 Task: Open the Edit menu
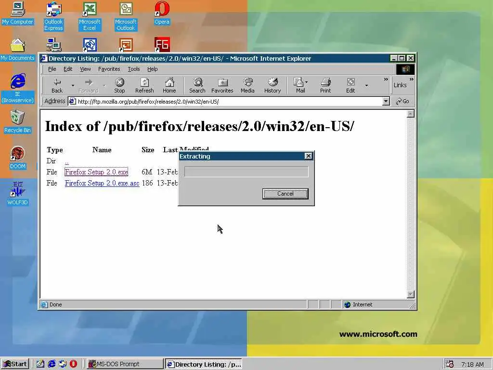[x=68, y=69]
